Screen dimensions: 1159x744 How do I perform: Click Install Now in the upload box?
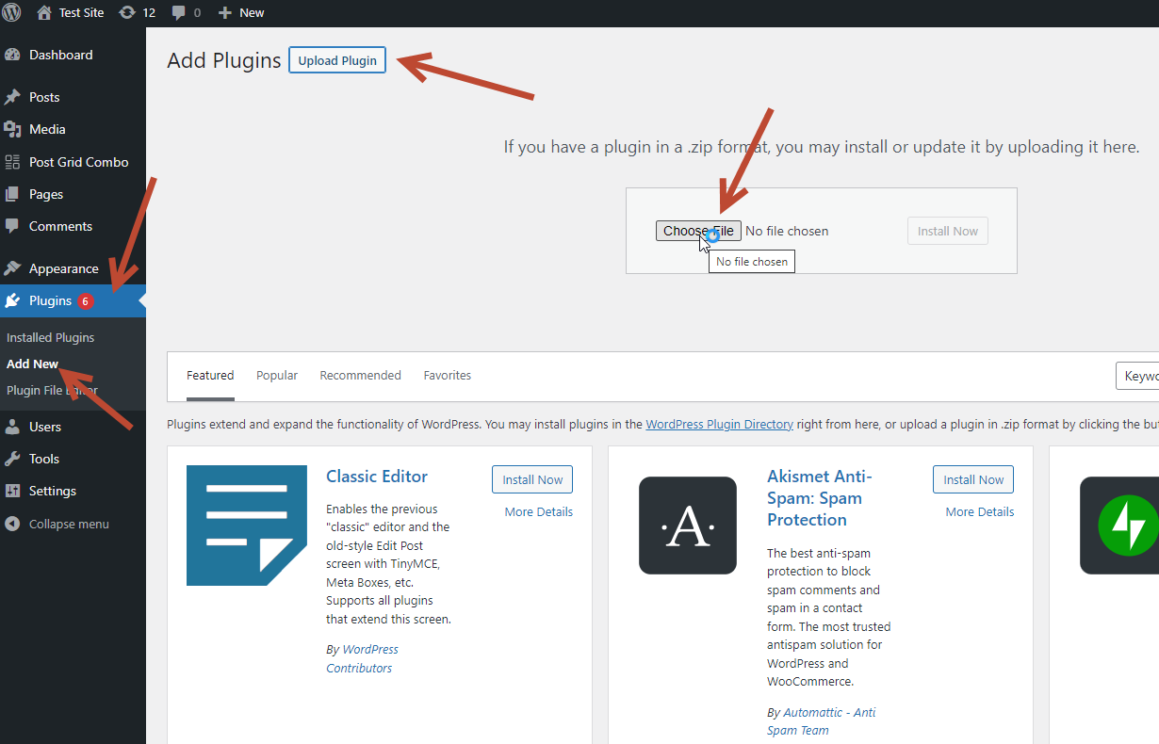pos(948,231)
